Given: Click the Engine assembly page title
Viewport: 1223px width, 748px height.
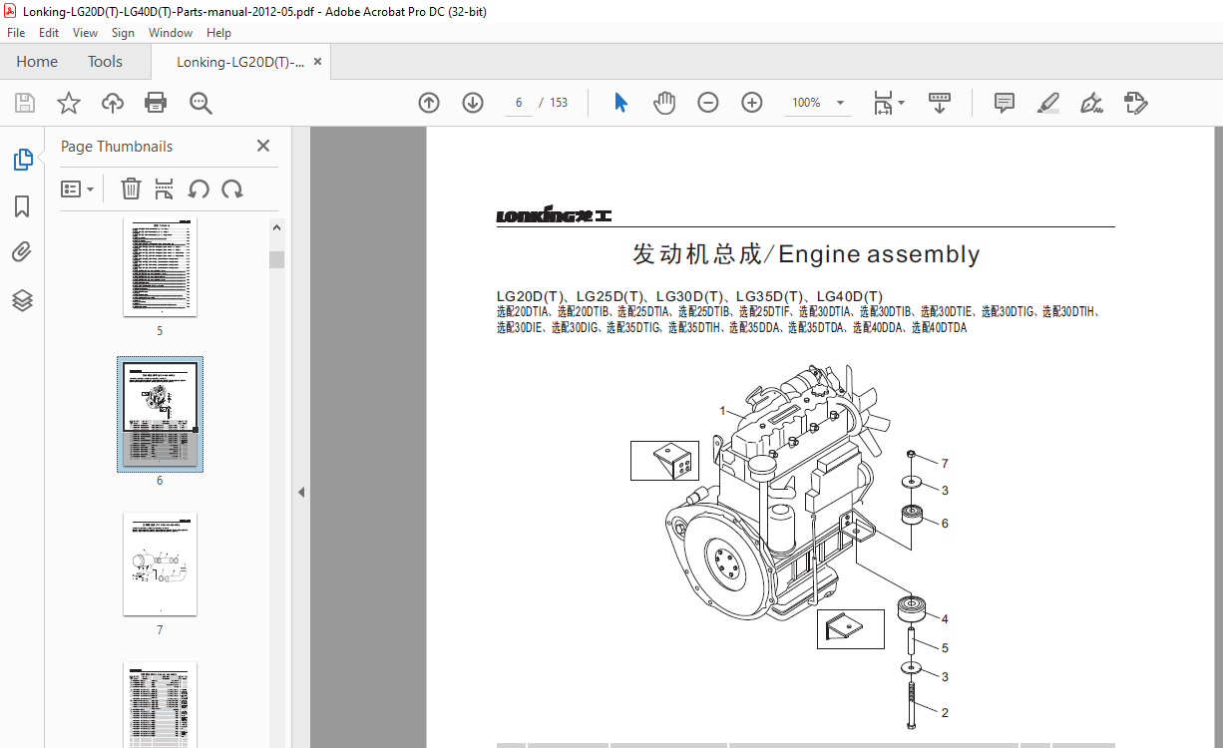Looking at the screenshot, I should tap(806, 254).
